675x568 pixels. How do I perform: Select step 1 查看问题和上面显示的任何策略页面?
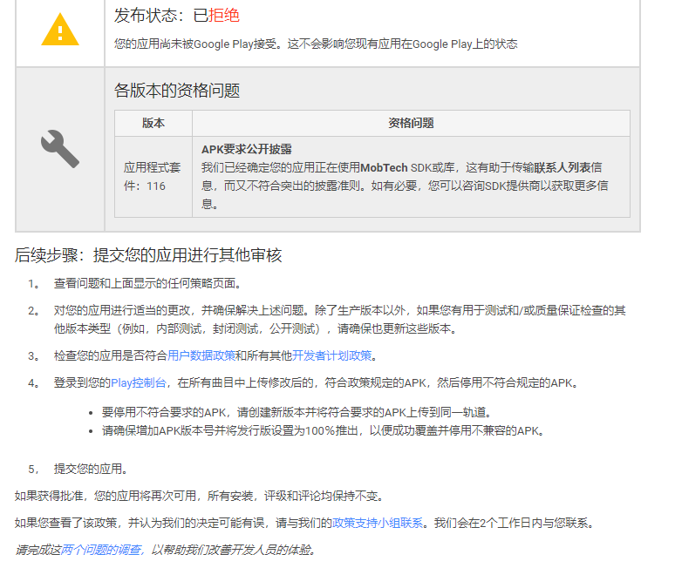coord(149,284)
